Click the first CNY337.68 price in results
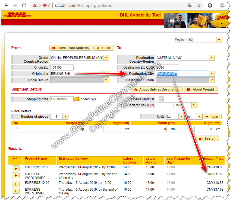The width and height of the screenshot is (233, 202). [x=215, y=174]
